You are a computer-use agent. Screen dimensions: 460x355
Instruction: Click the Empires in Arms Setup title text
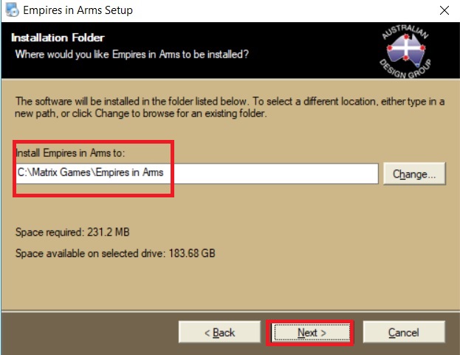tap(78, 10)
